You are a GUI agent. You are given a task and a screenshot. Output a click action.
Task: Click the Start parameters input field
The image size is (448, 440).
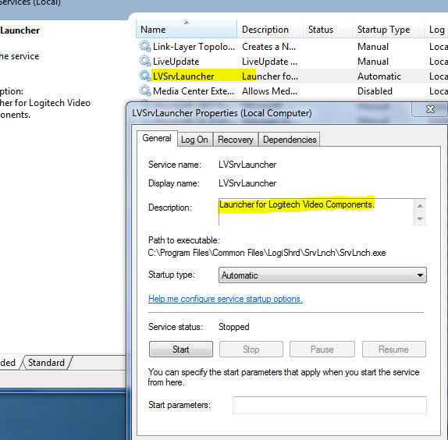click(x=329, y=405)
